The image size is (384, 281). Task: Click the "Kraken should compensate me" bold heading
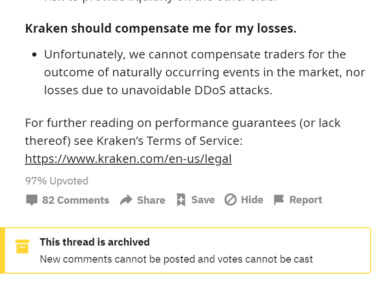pos(161,29)
